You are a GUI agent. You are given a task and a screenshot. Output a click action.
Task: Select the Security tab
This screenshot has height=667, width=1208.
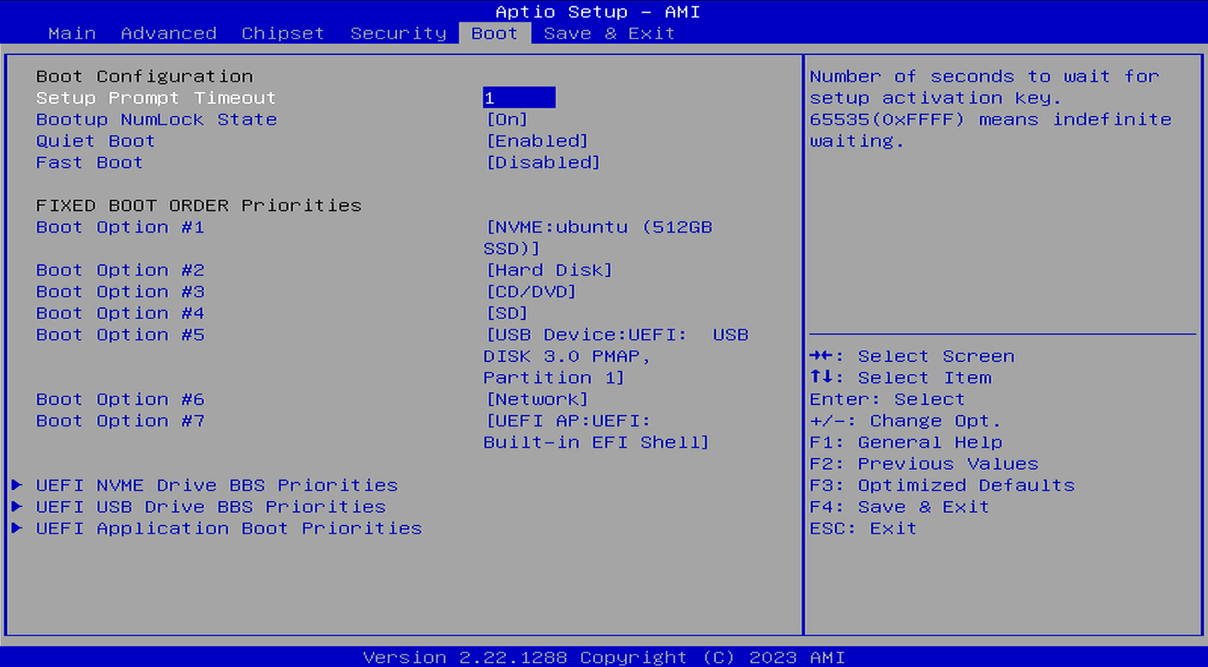tap(398, 33)
